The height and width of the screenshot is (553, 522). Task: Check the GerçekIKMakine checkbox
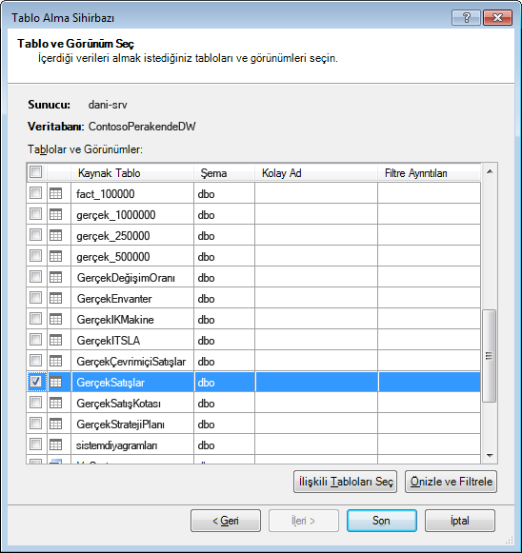pos(35,319)
